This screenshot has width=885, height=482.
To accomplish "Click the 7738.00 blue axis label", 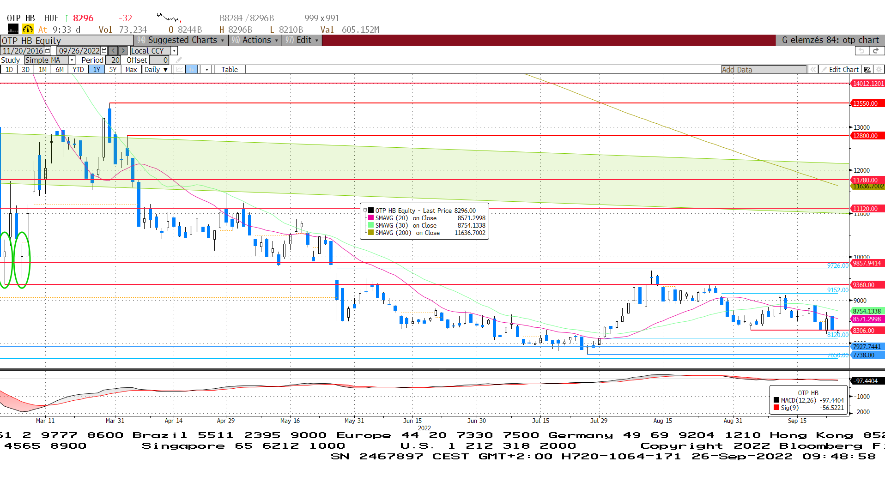I will [x=868, y=355].
